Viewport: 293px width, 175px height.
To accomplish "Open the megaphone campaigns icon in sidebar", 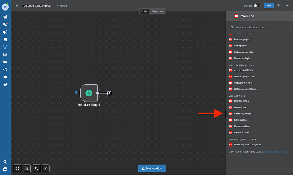I will coord(5,32).
